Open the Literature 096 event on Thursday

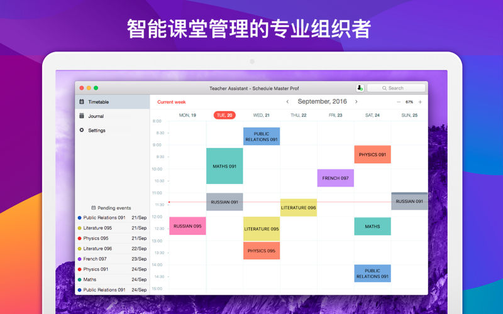click(298, 208)
